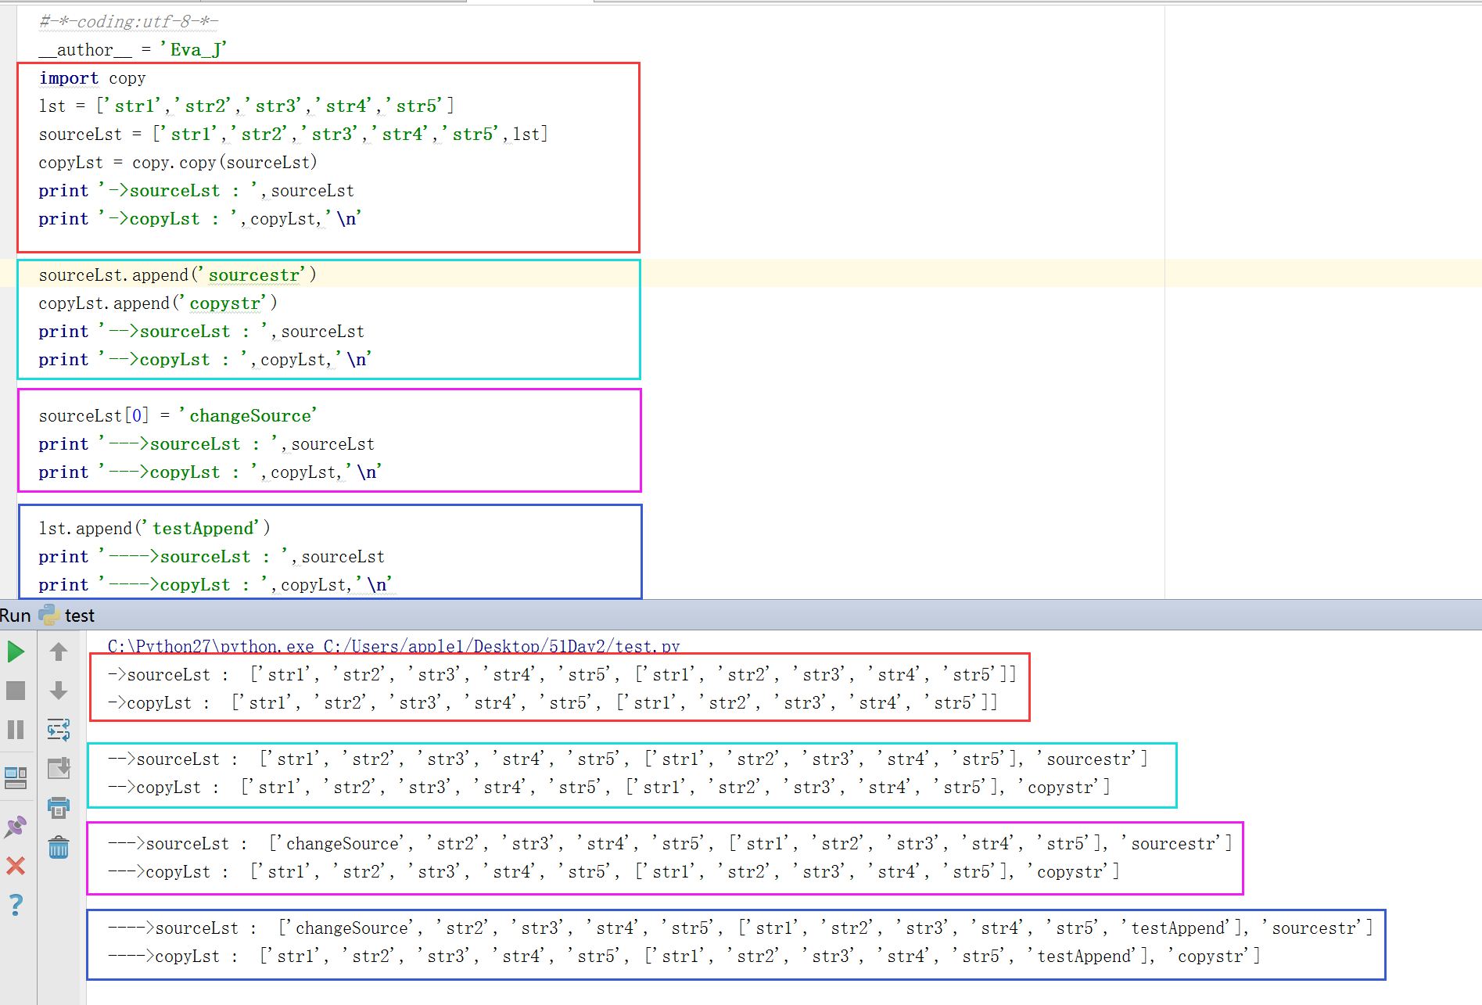Image resolution: width=1482 pixels, height=1005 pixels.
Task: Click the '->copyLst :' console output line
Action: click(x=552, y=702)
